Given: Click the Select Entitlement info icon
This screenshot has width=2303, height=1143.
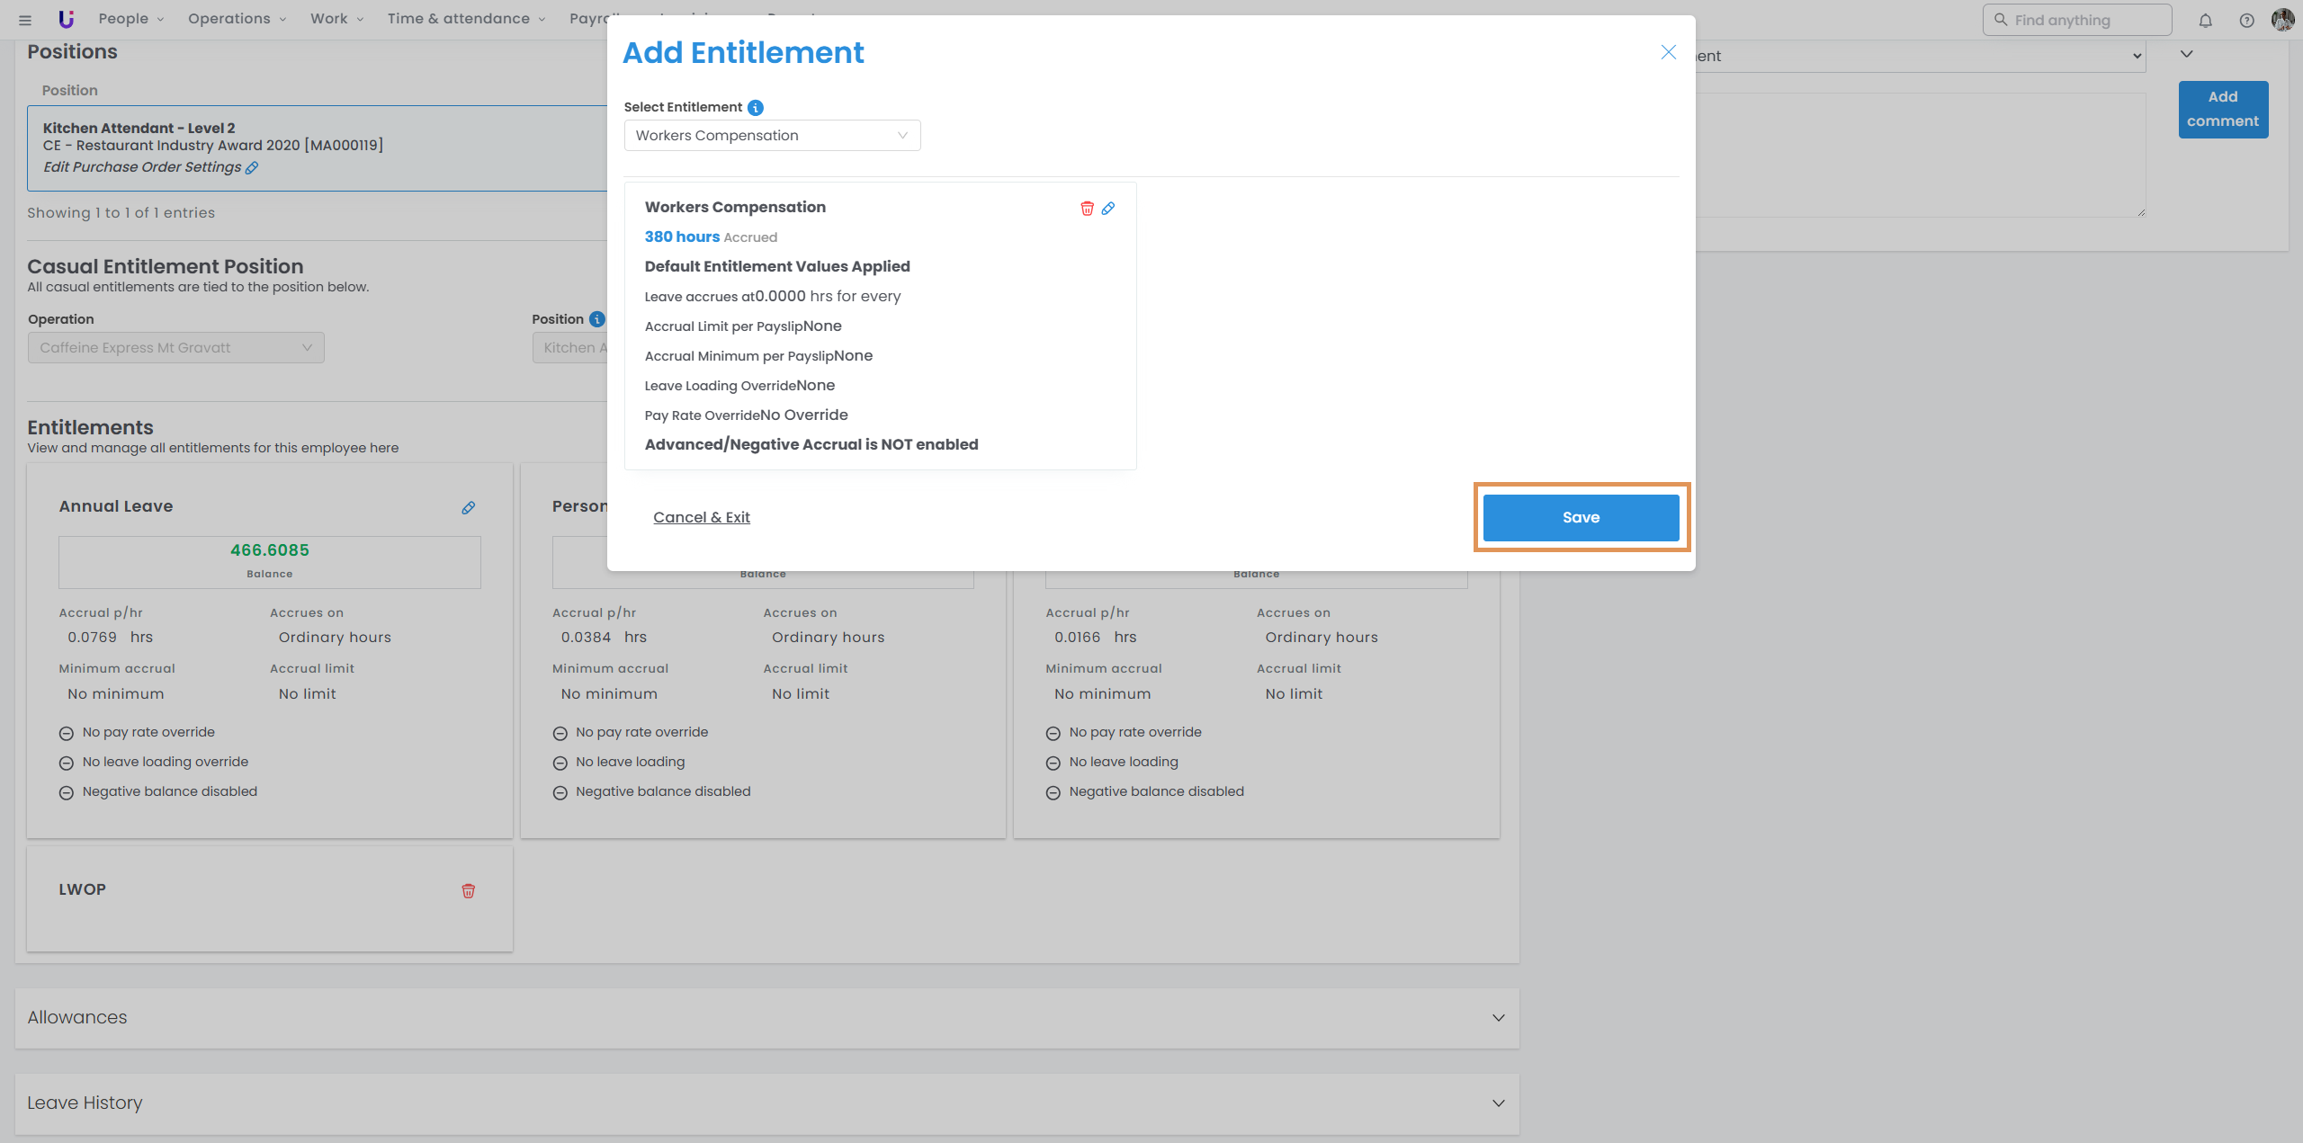Looking at the screenshot, I should [x=756, y=108].
